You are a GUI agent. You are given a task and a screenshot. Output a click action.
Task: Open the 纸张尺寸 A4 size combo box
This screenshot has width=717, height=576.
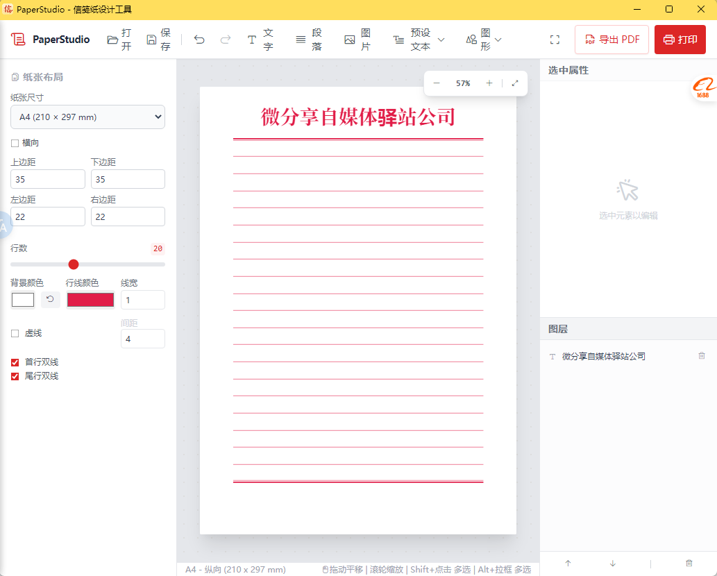coord(87,117)
